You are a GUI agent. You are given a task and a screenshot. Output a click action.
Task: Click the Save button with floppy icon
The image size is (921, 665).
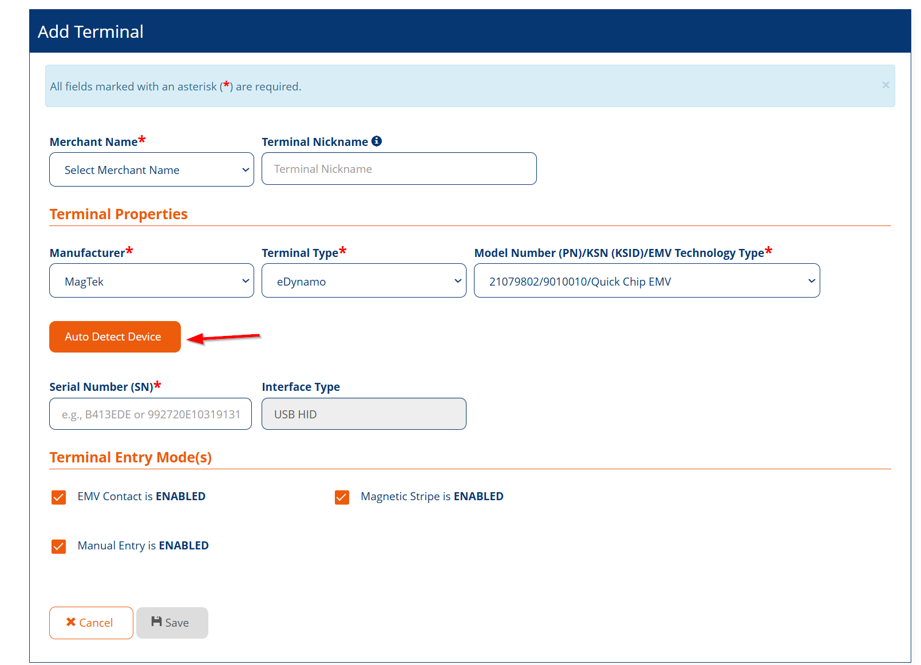172,623
